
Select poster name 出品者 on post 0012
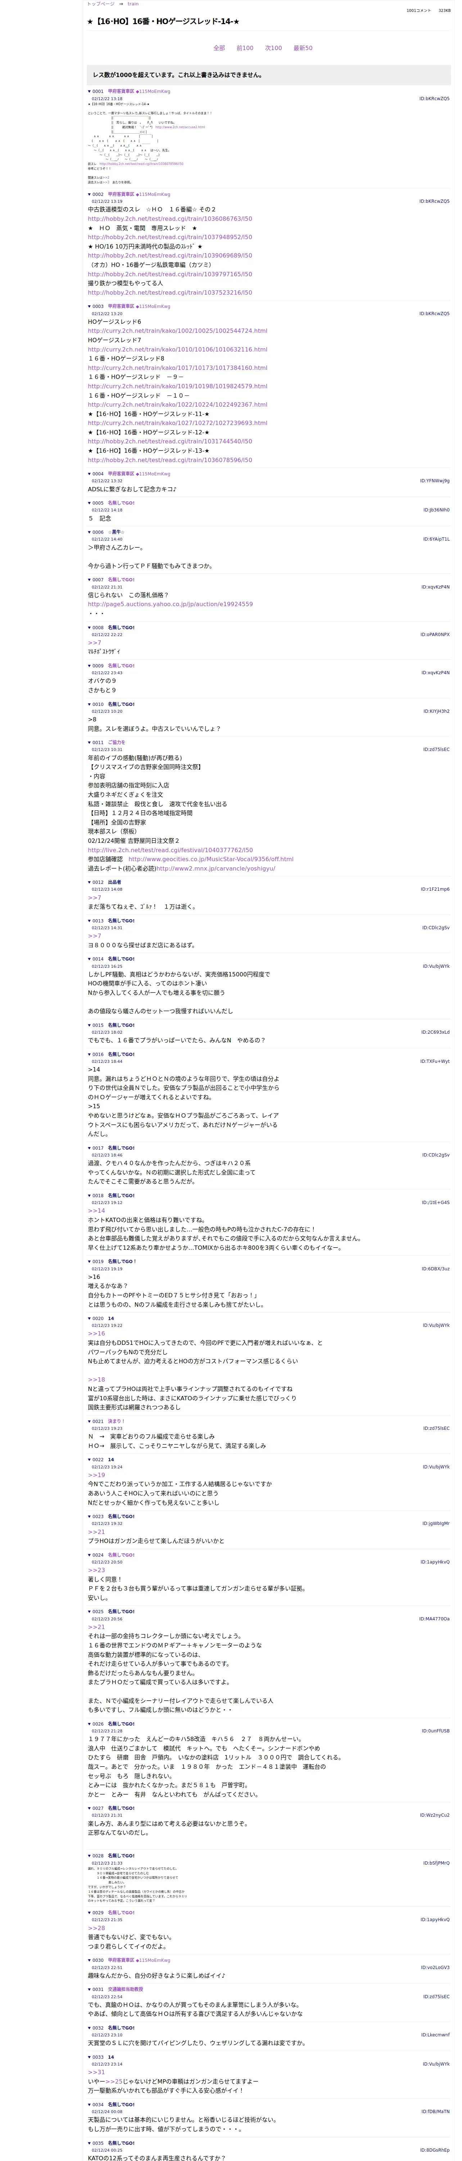(x=114, y=882)
